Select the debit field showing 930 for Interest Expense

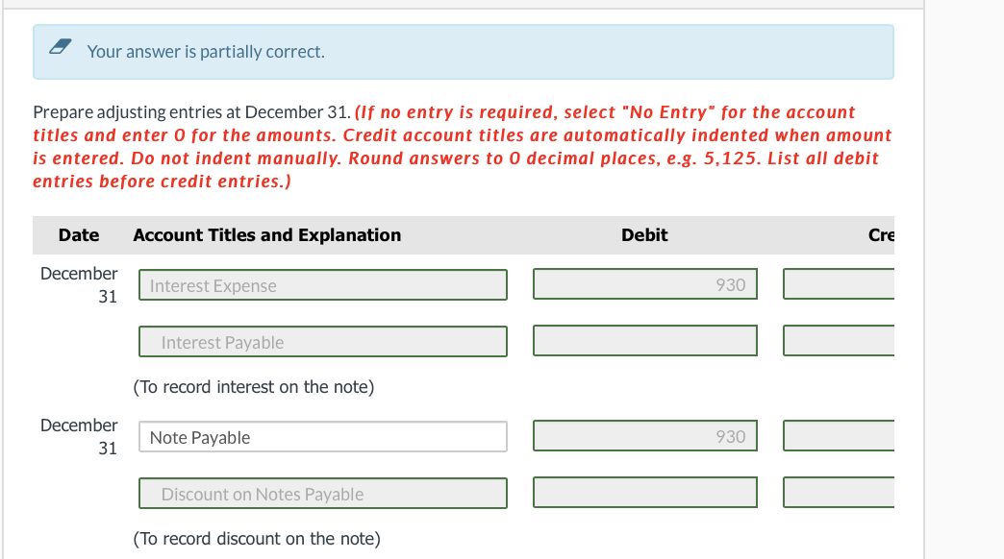(x=644, y=283)
